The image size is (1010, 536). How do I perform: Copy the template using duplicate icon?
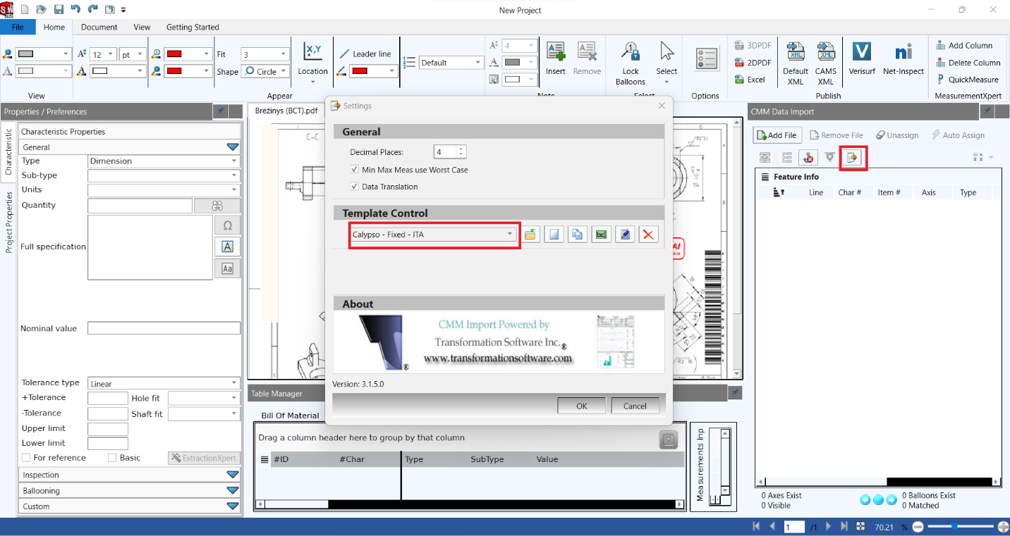pos(578,234)
